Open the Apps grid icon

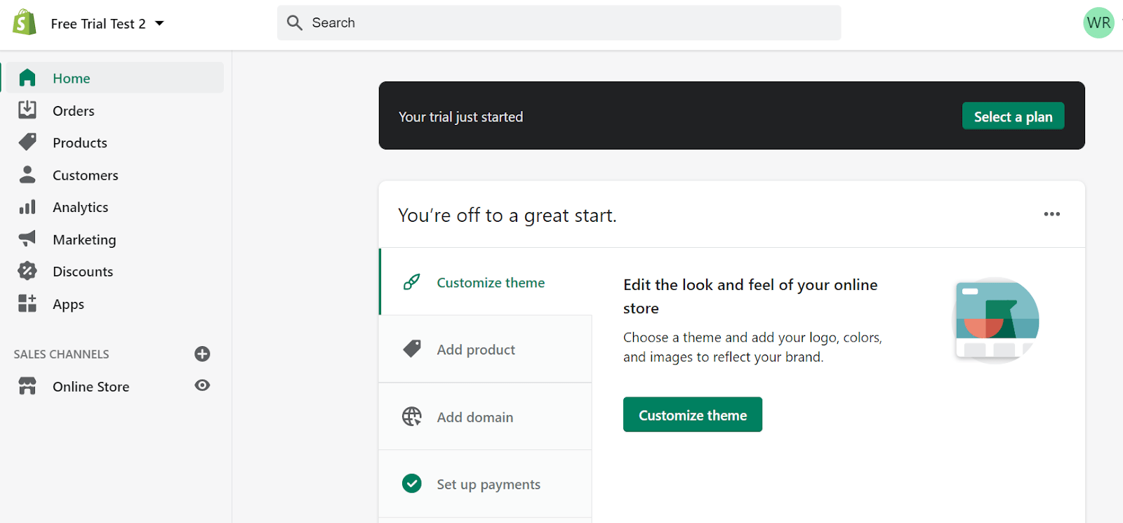27,303
